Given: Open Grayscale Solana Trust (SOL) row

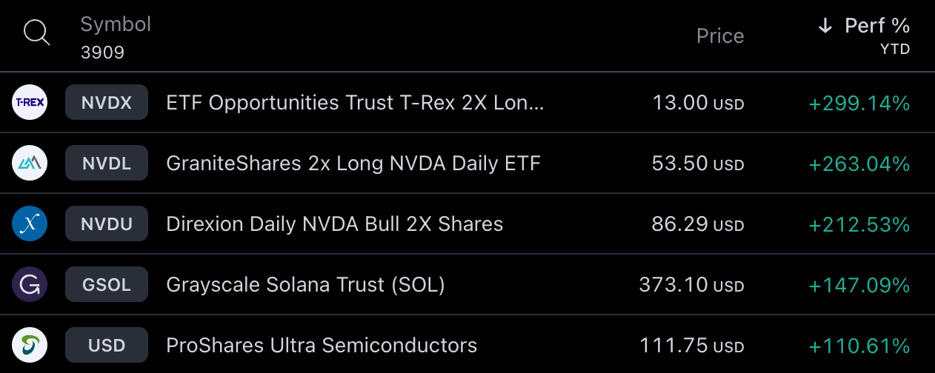Looking at the screenshot, I should click(467, 285).
